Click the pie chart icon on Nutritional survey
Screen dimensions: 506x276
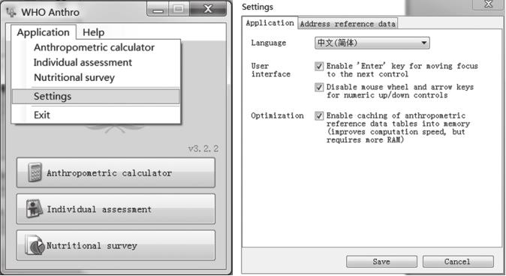(x=35, y=246)
